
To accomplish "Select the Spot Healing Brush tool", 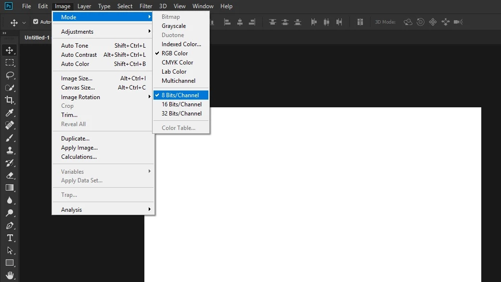I will click(10, 125).
